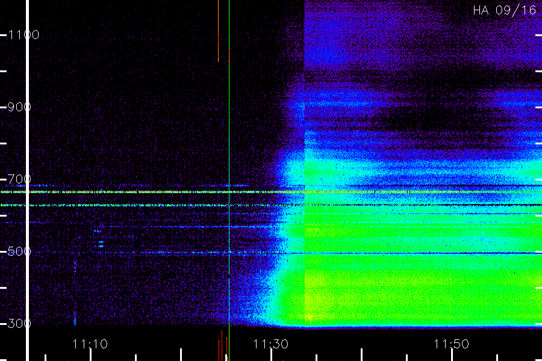Click the 300 frequency axis label
542x361 pixels.
(19, 324)
